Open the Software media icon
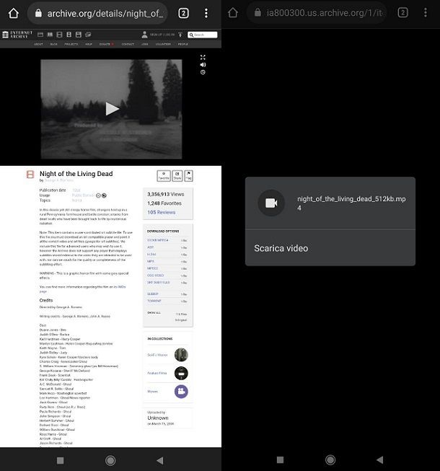The image size is (440, 471). click(x=79, y=35)
